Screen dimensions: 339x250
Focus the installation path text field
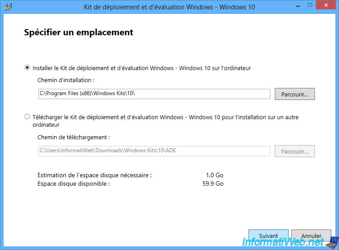pos(153,94)
